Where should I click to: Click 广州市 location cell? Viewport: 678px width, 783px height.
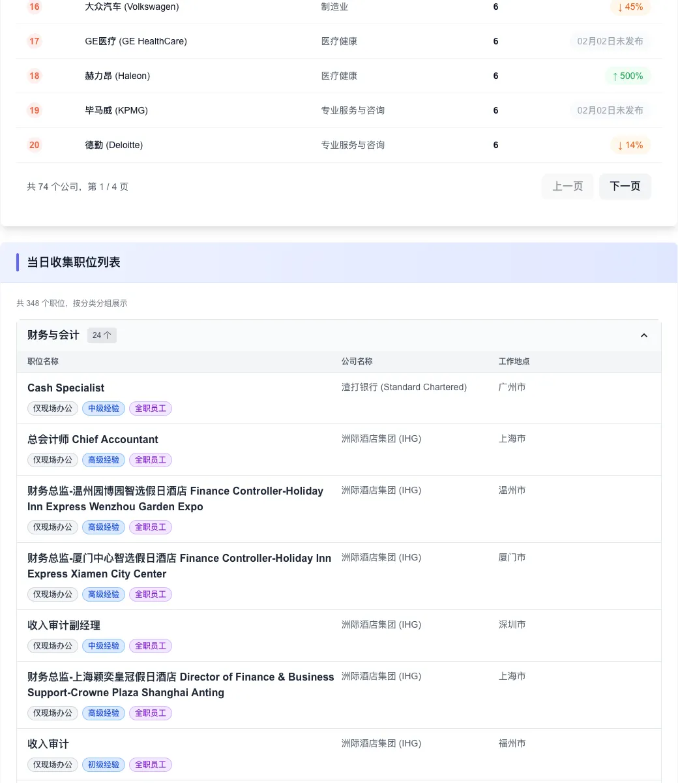(x=512, y=387)
